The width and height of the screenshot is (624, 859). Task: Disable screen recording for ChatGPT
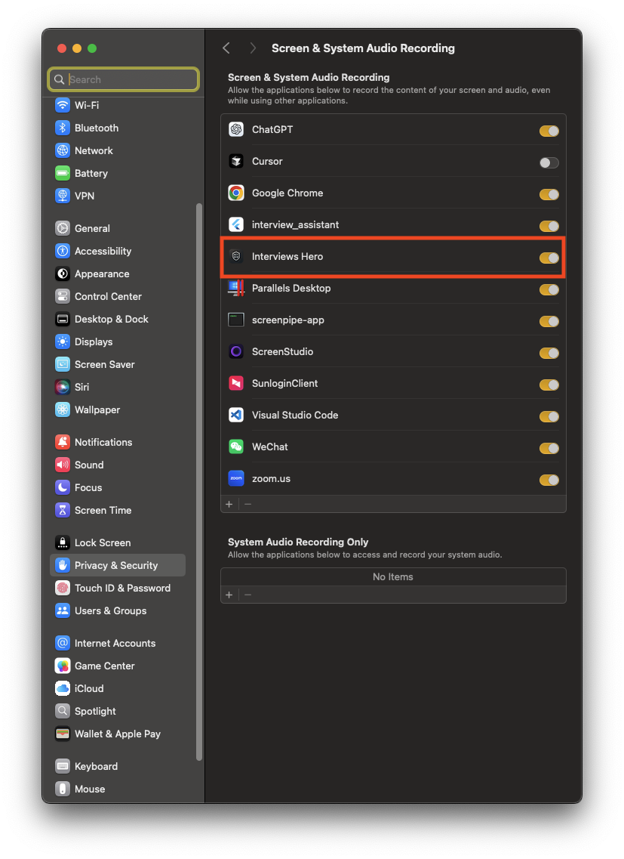pos(549,131)
